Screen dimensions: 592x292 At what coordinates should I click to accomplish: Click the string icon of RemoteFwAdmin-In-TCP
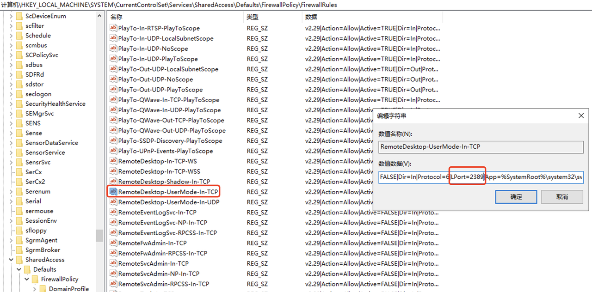pos(113,243)
